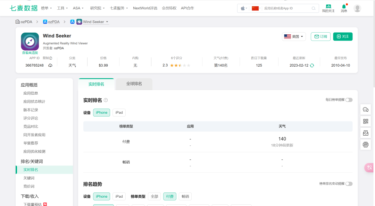Open 应用优化检测 sidebar item
The height and width of the screenshot is (206, 375).
34,152
